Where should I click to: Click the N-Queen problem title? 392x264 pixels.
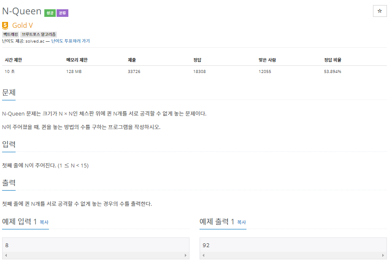tap(22, 11)
